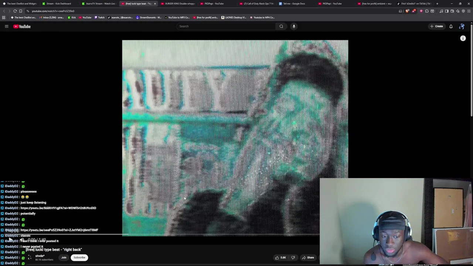Open the extensions puzzle piece icon

click(x=427, y=11)
